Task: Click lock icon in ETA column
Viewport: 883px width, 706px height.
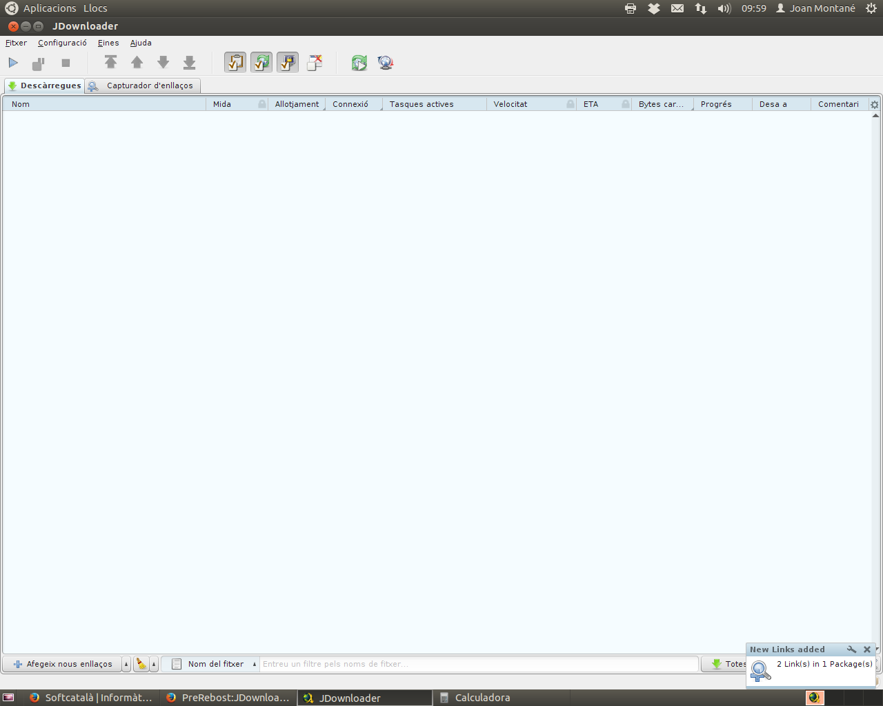Action: [626, 104]
